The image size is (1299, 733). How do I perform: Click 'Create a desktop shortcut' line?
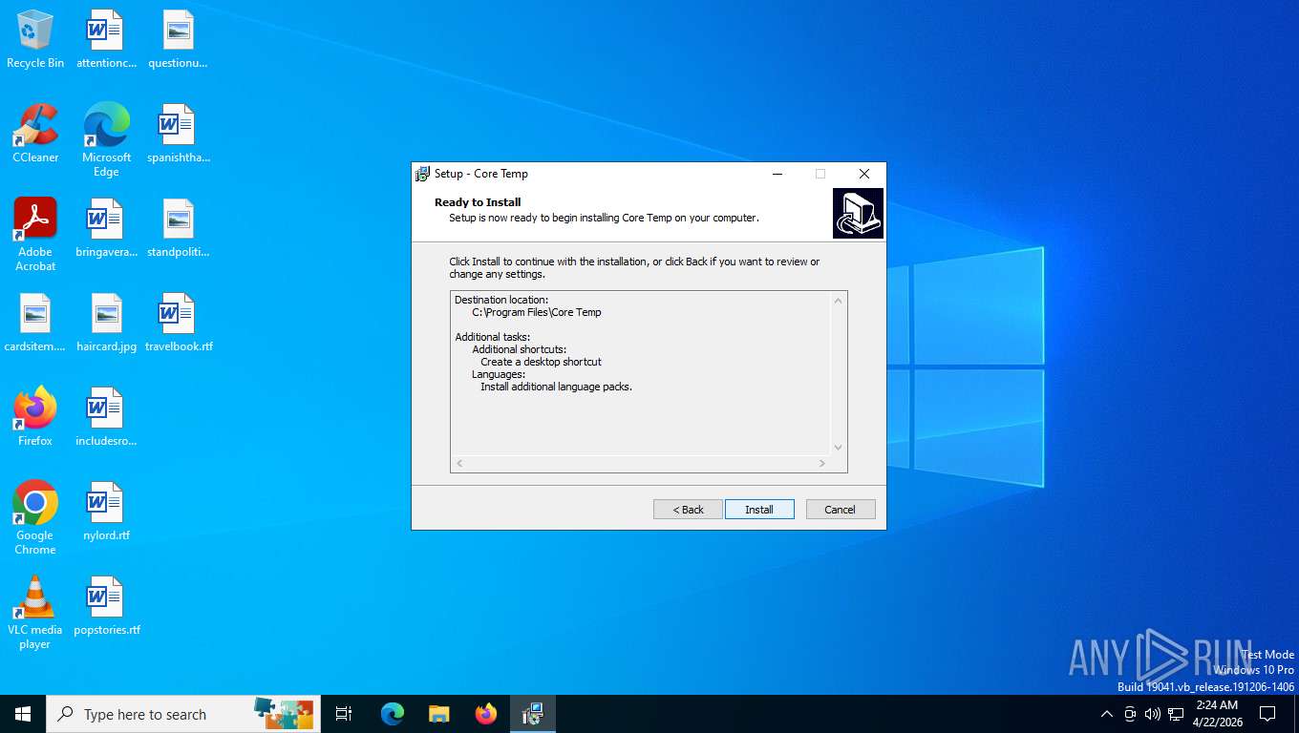(x=541, y=362)
